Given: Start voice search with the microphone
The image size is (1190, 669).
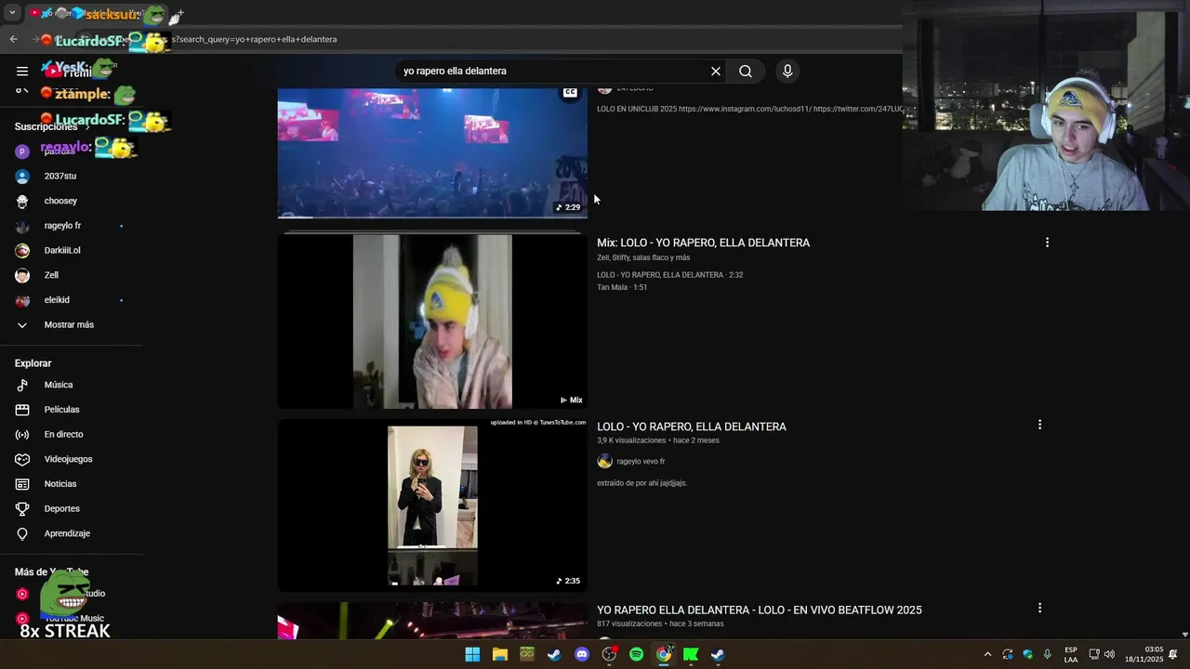Looking at the screenshot, I should 787,71.
